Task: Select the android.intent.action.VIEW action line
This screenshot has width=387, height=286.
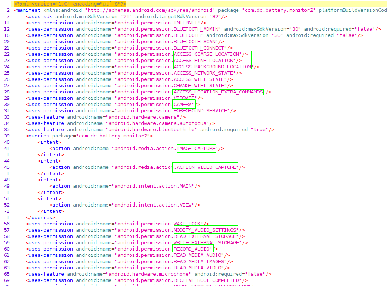Action: 125,205
